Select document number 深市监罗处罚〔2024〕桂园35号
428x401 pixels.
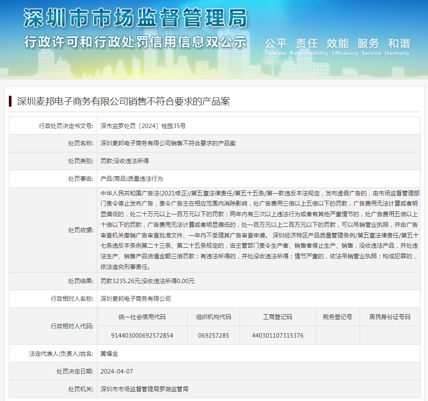(x=143, y=126)
